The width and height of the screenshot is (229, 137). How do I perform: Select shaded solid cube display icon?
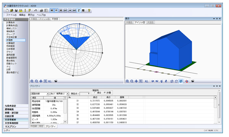click(181, 81)
